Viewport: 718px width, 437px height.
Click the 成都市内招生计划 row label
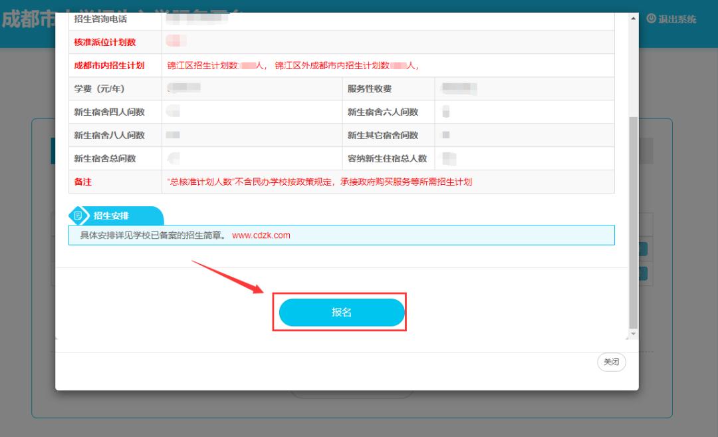pos(109,66)
